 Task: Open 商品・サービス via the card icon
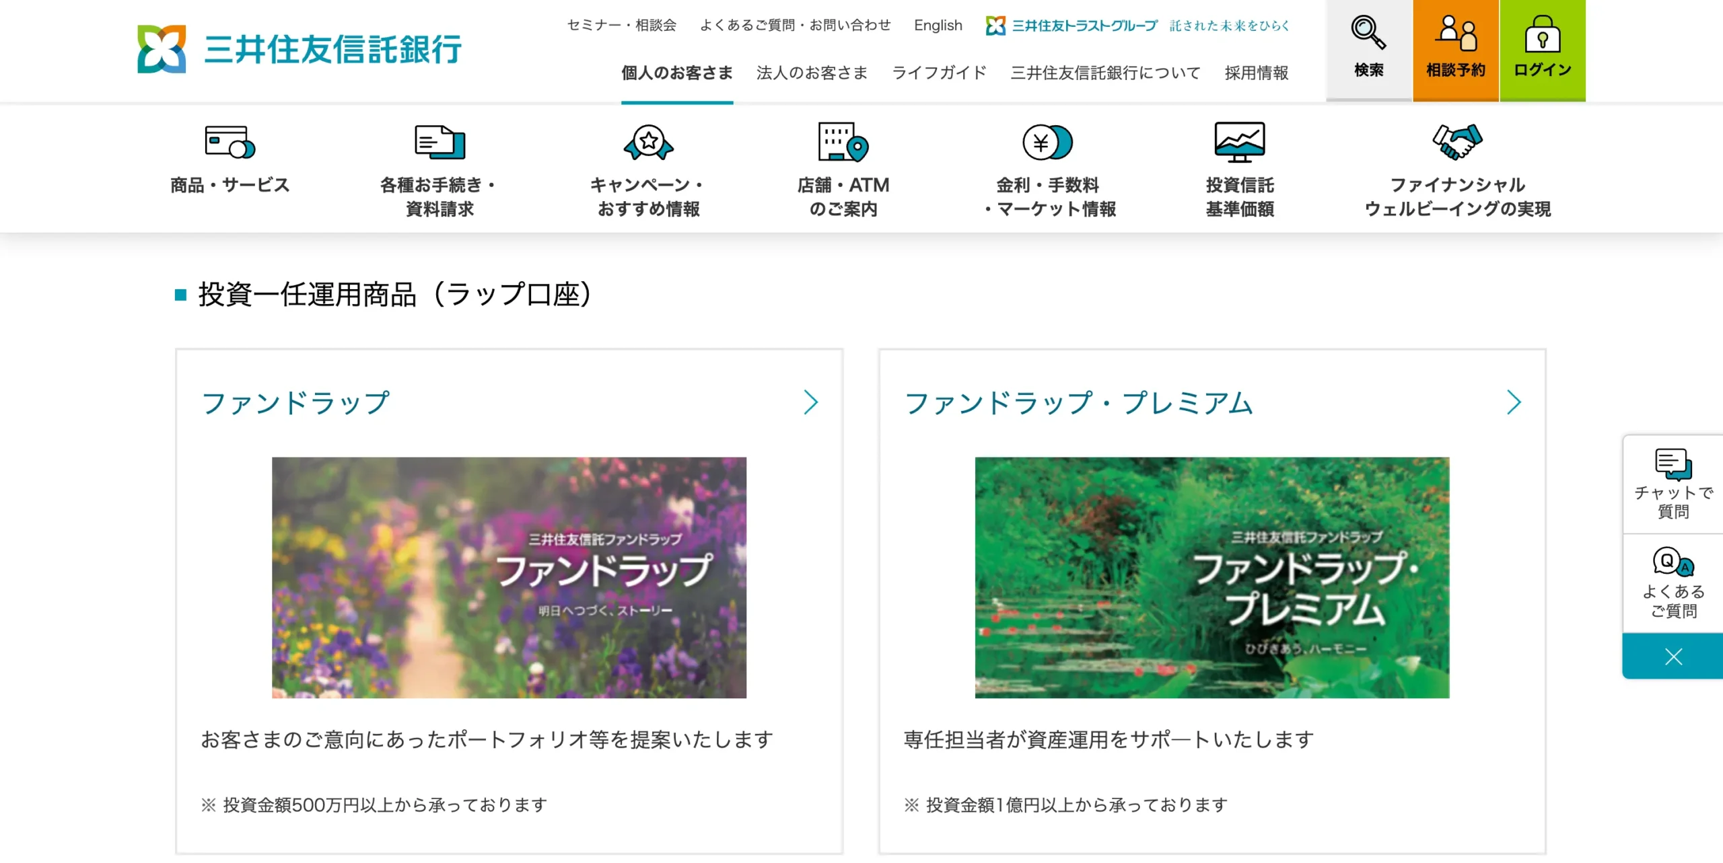coord(229,143)
